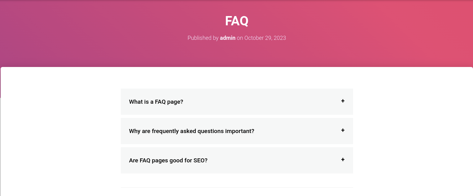Click the plus icon beside "What is a FAQ page?"
Screen dimensions: 473x196
click(343, 101)
